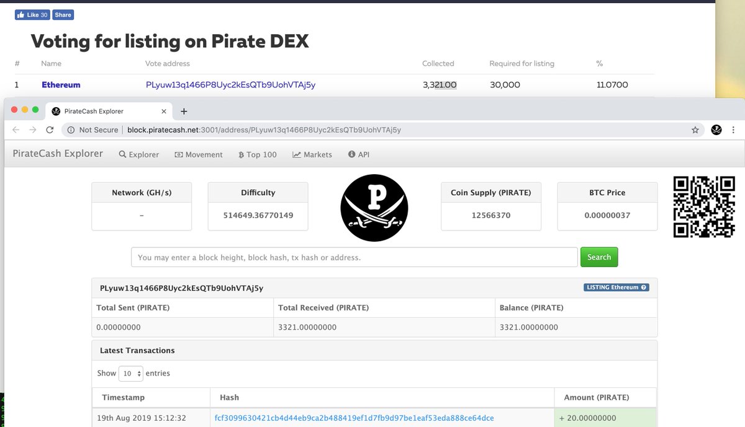
Task: Click the Collected value 3,321.00
Action: 440,85
